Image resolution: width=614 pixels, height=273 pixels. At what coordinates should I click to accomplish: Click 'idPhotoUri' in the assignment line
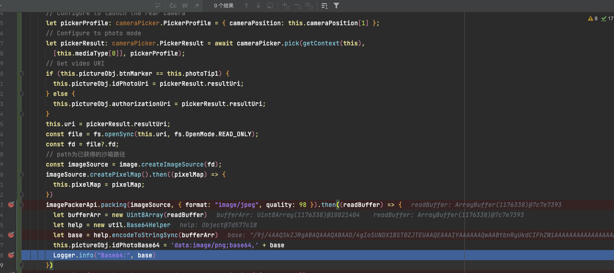tap(130, 84)
